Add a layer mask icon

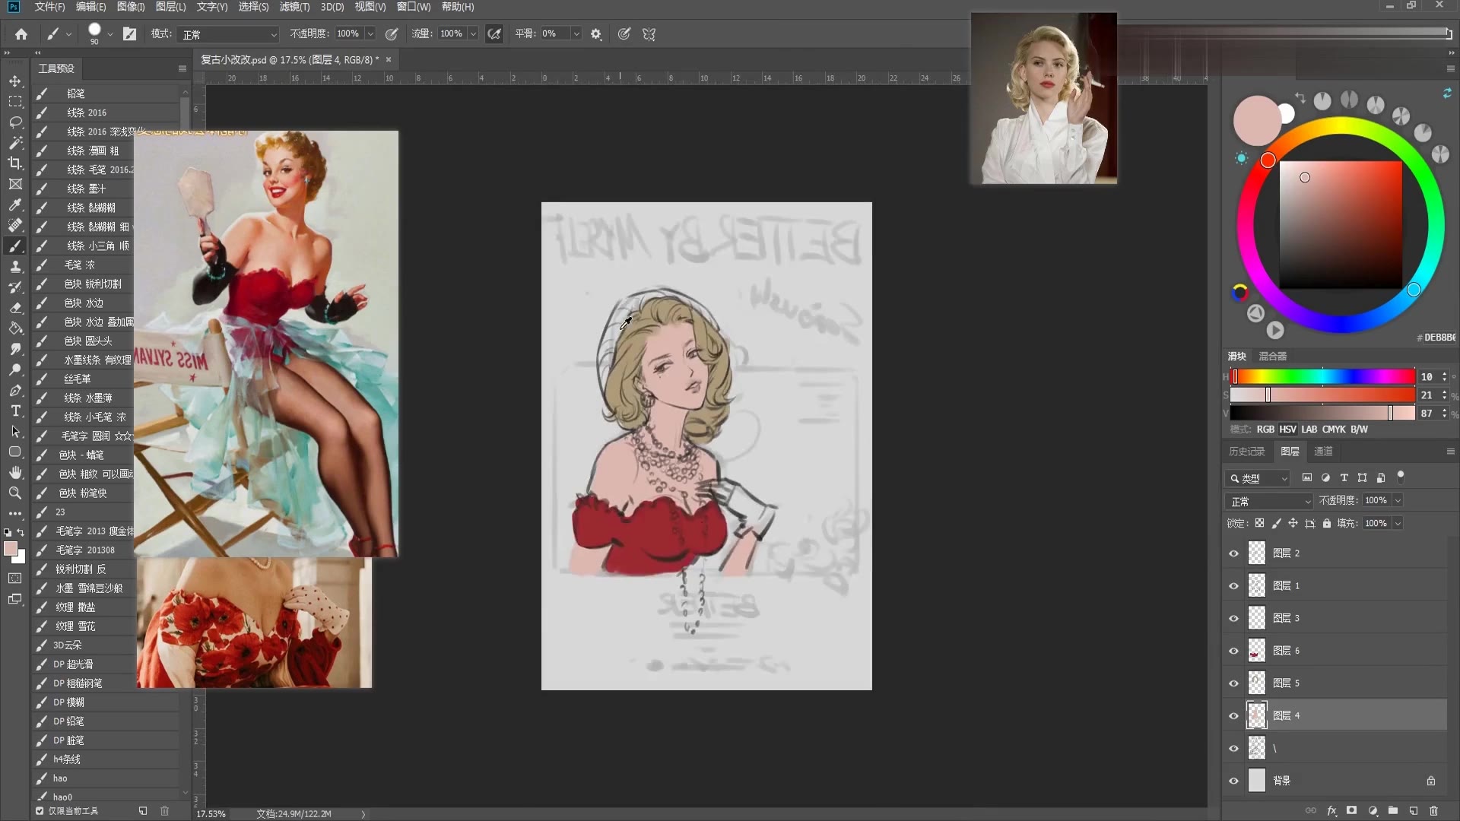click(x=1352, y=810)
